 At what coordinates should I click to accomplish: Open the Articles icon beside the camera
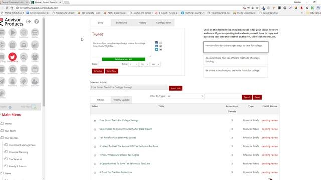coord(24,69)
